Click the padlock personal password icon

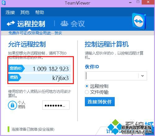pyautogui.click(x=12, y=105)
